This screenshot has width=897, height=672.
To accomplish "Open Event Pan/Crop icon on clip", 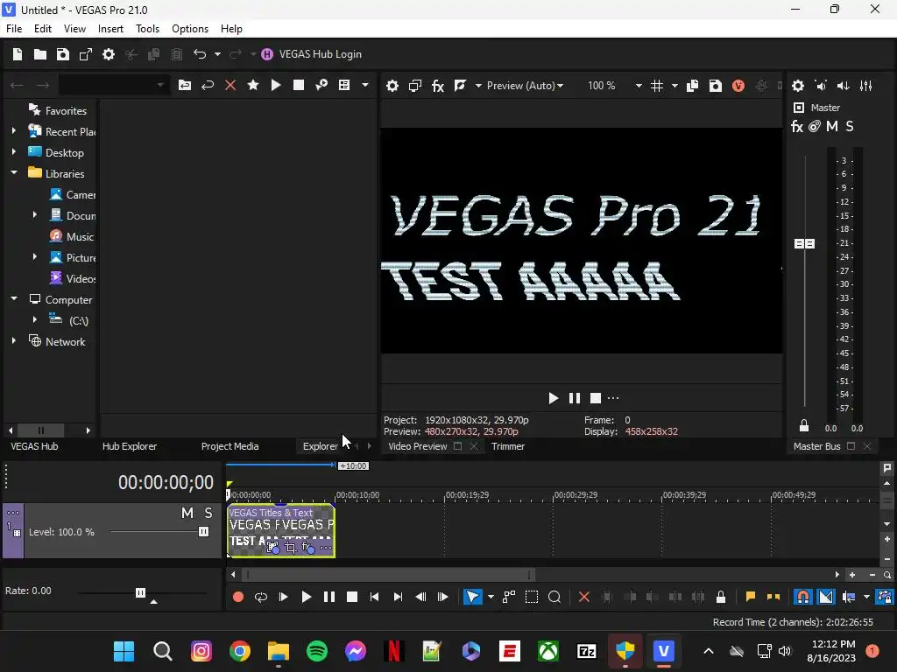I will click(291, 548).
